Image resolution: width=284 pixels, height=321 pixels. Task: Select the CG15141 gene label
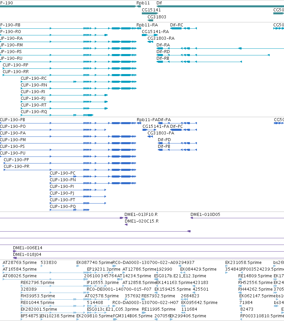tap(151, 10)
